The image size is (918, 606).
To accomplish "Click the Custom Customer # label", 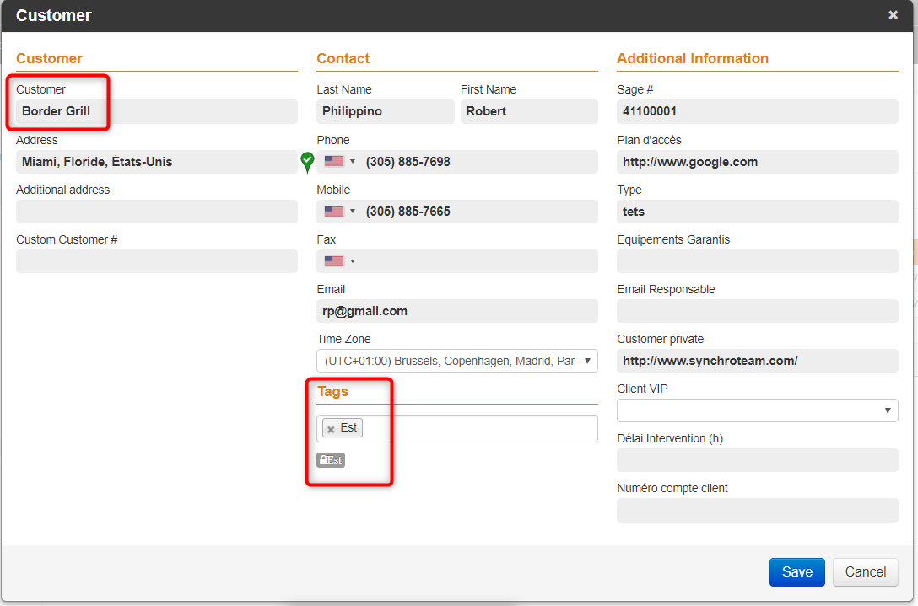I will (x=67, y=240).
